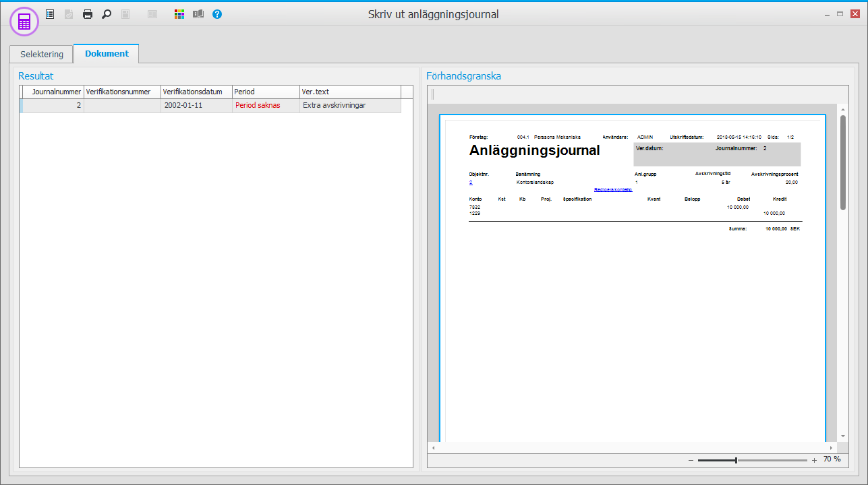Open object number 2 link in preview
The image size is (868, 485).
point(471,183)
